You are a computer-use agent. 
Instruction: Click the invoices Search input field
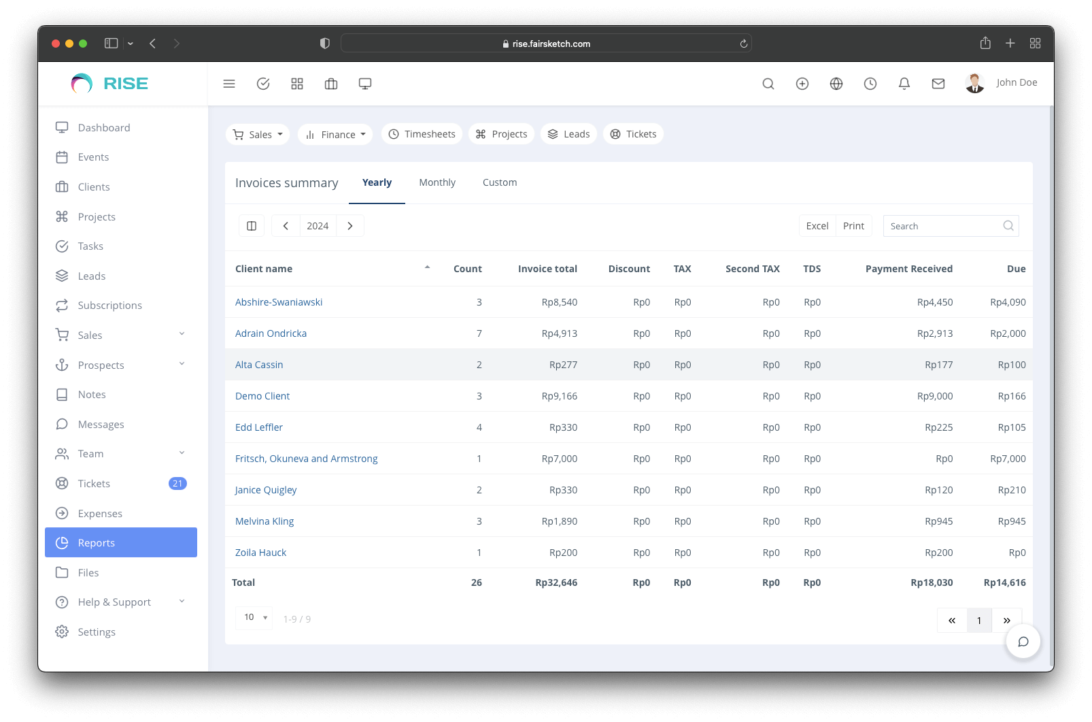point(943,226)
